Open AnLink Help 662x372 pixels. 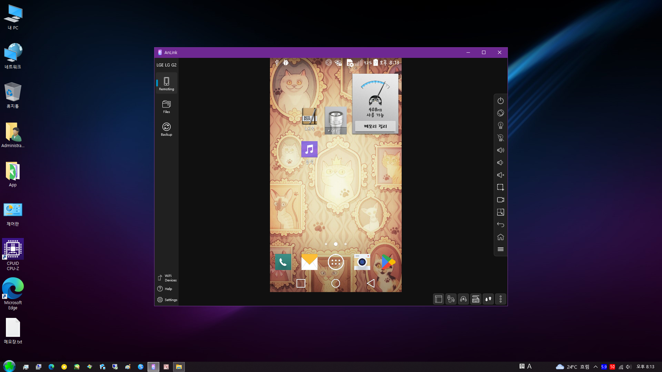tap(164, 289)
